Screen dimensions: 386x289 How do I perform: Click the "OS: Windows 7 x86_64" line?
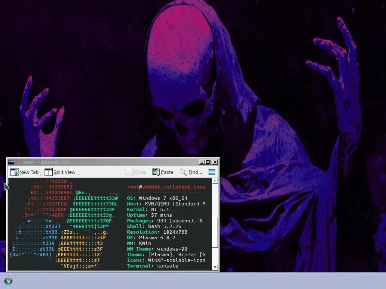[x=157, y=198]
